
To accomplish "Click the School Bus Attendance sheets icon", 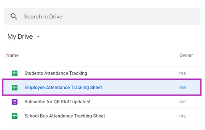I will 14,116.
